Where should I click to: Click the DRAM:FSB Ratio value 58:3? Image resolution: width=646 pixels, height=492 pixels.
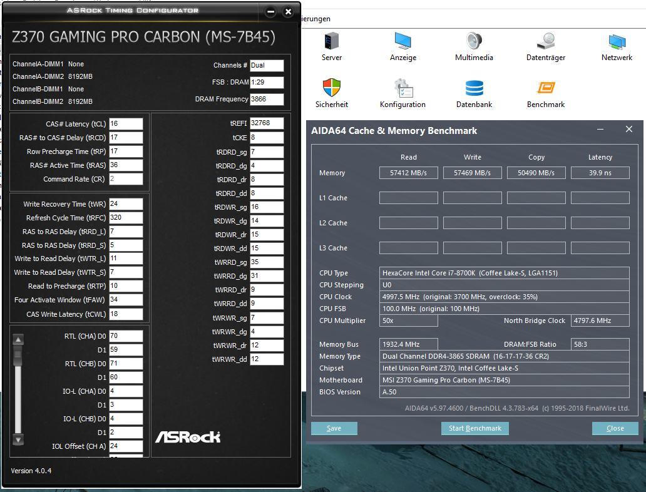click(x=600, y=344)
